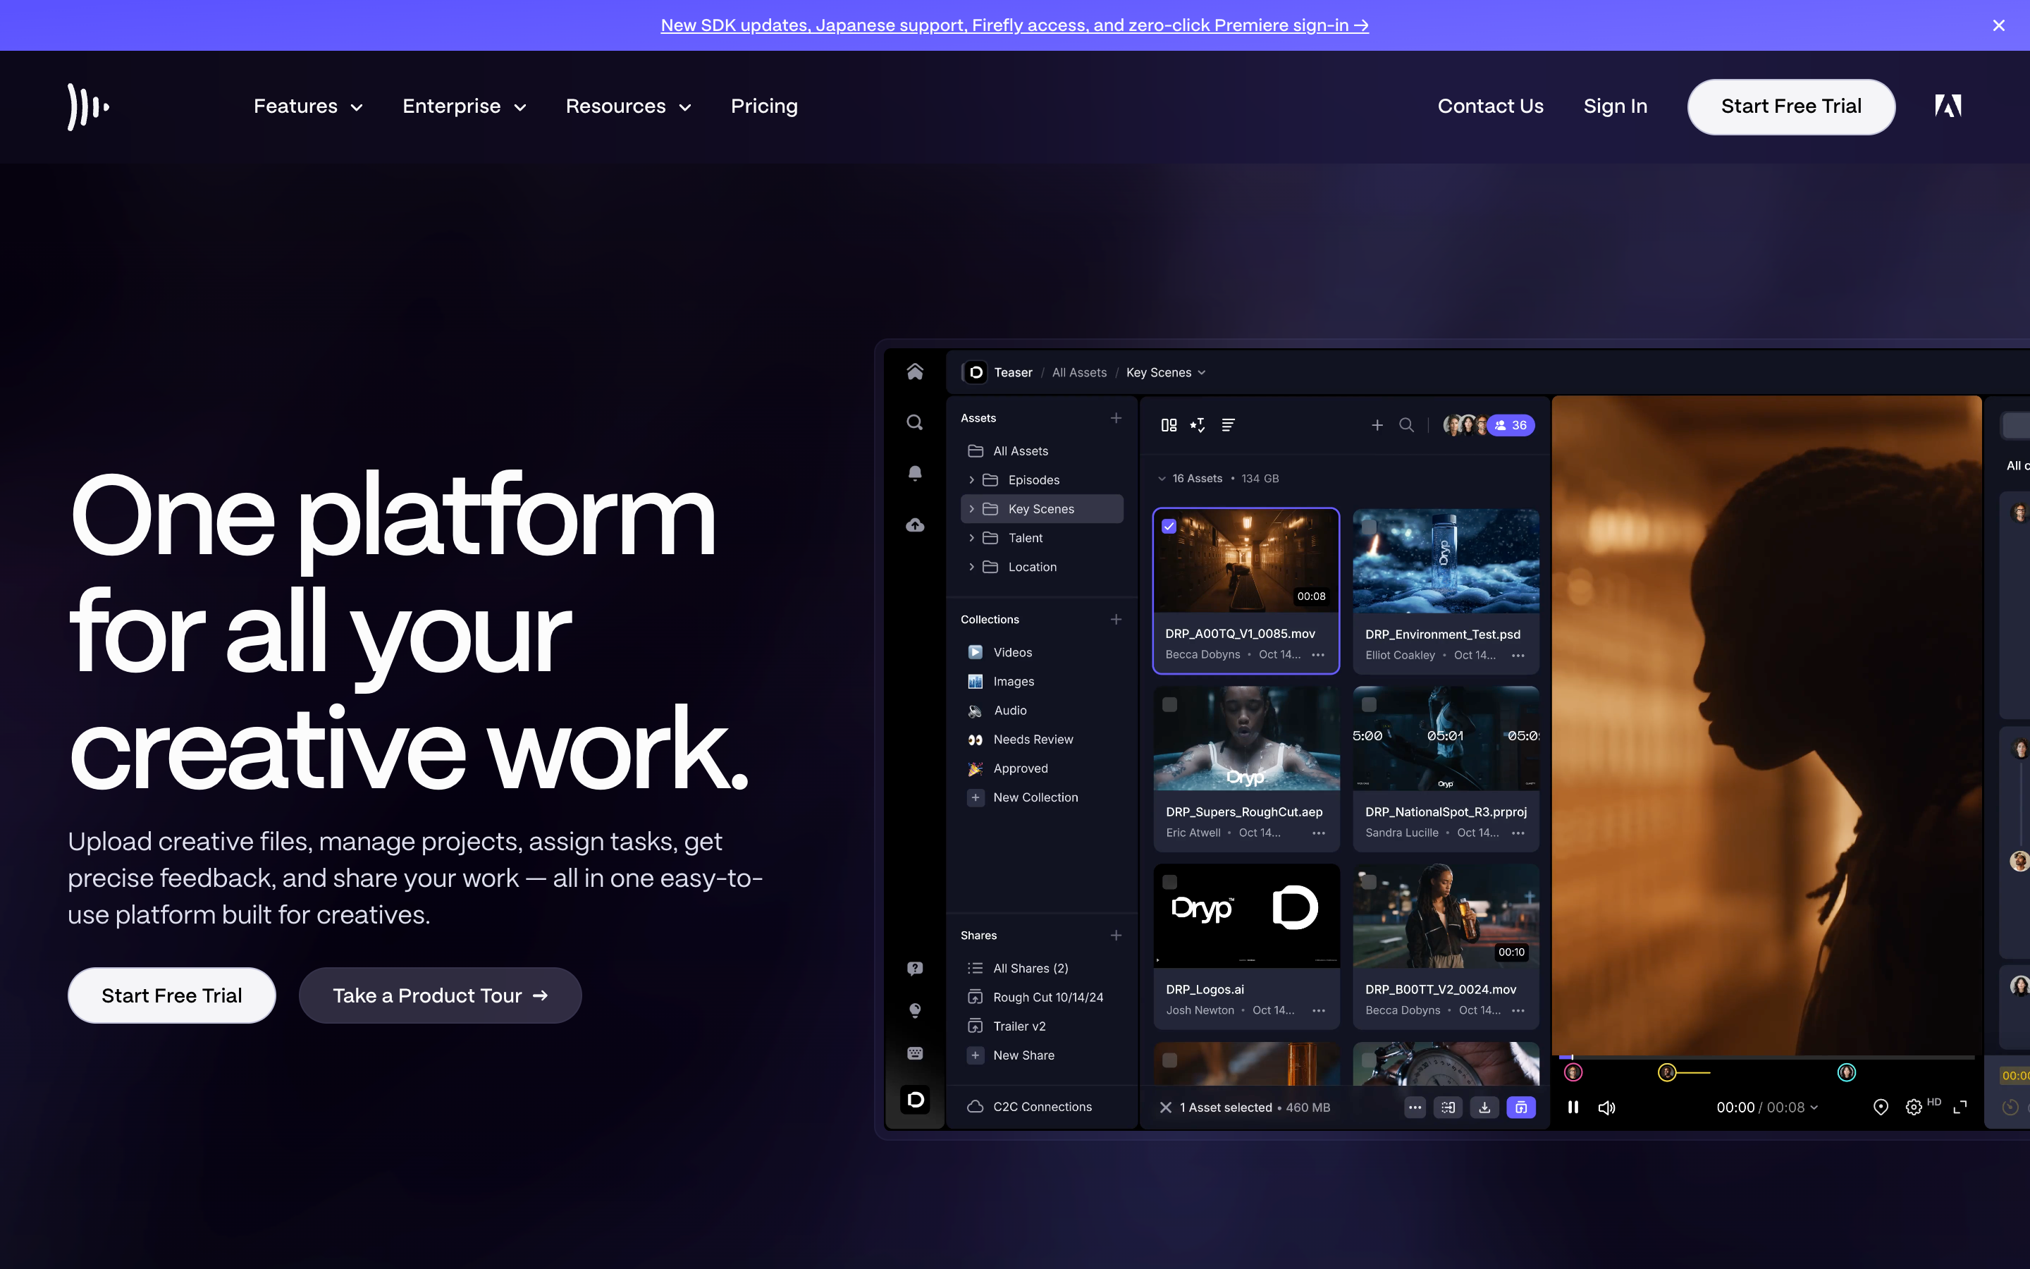This screenshot has height=1269, width=2030.
Task: Open help question bubble icon
Action: (x=914, y=969)
